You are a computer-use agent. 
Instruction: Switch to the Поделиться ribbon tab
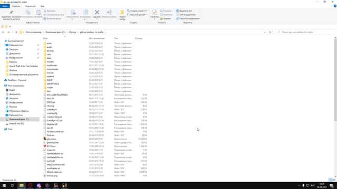click(30, 6)
